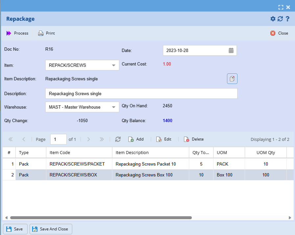
Task: Expand the Warehouse dropdown
Action: point(114,107)
